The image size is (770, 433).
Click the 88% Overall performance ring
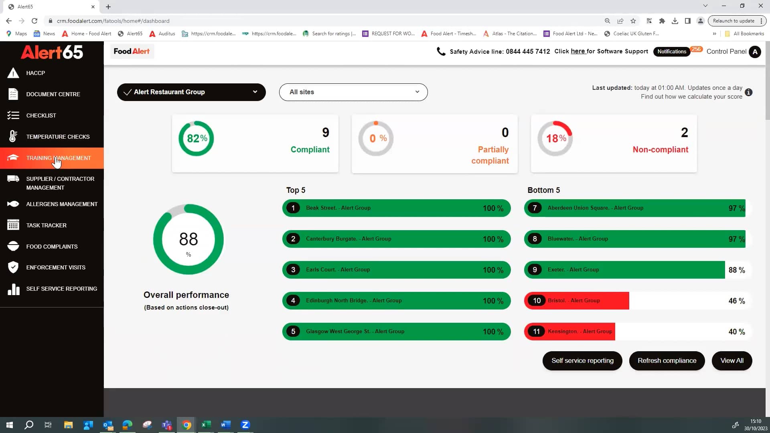[x=188, y=239]
